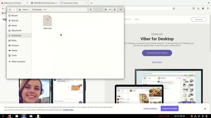Open the Files hamburger menu

(x=114, y=10)
